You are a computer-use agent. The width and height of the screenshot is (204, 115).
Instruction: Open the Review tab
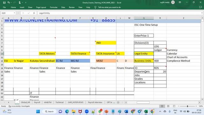pos(72,7)
